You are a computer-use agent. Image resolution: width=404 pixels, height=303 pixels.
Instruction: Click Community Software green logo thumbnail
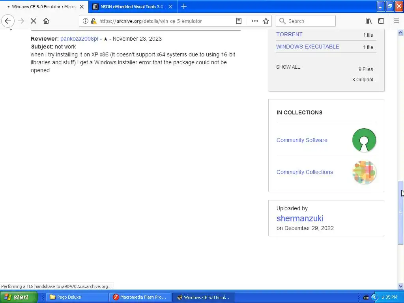364,140
